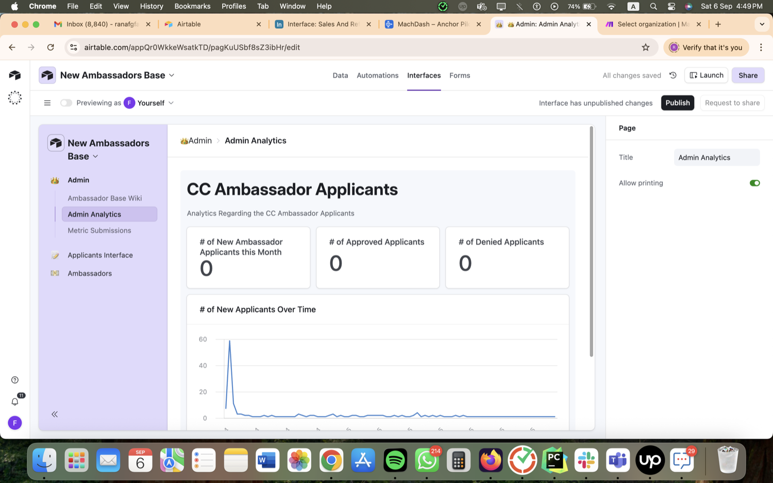
Task: Click the Omni AI dotted circle icon
Action: tap(15, 98)
